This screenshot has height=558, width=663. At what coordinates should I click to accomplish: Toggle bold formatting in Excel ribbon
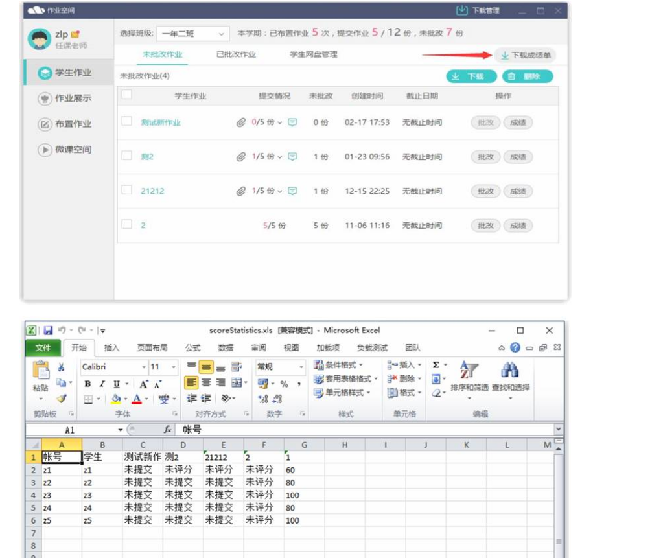point(87,384)
